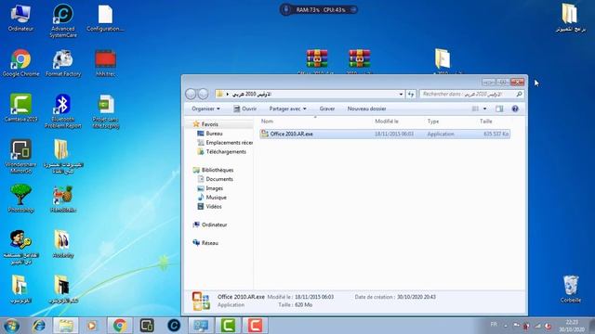Open the folder in top-right desktop corner
This screenshot has height=334, width=595.
[570, 18]
